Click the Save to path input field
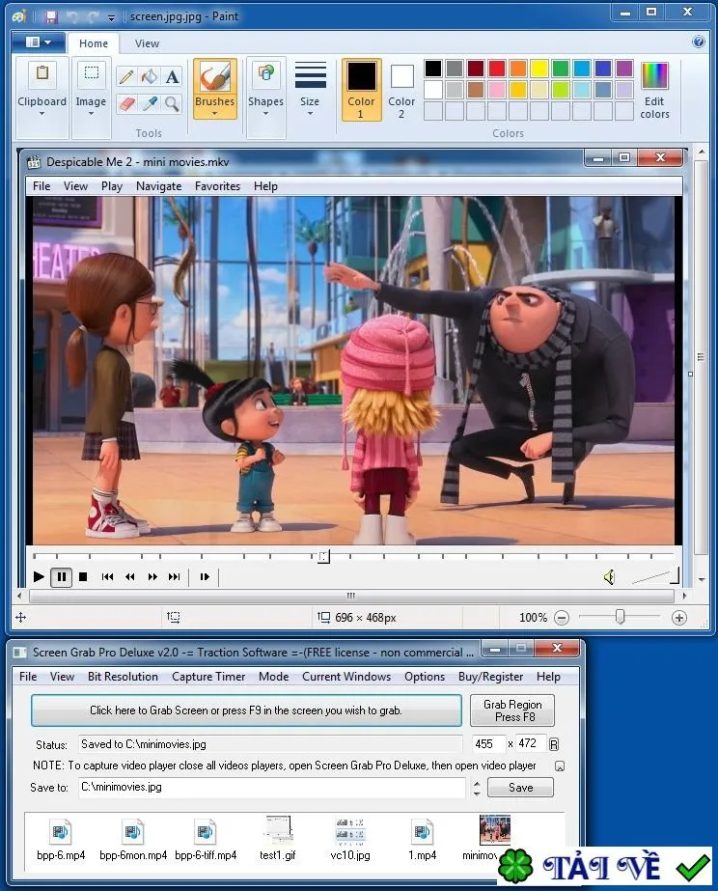 pyautogui.click(x=272, y=788)
